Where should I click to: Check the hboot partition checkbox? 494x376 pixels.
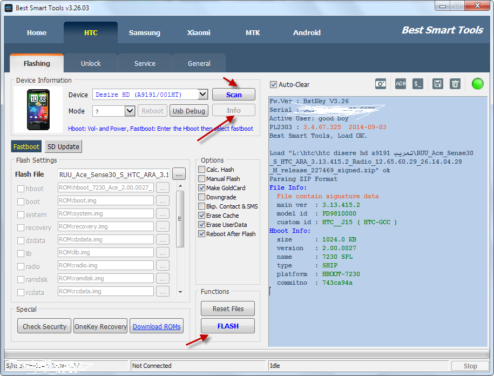[x=21, y=189]
